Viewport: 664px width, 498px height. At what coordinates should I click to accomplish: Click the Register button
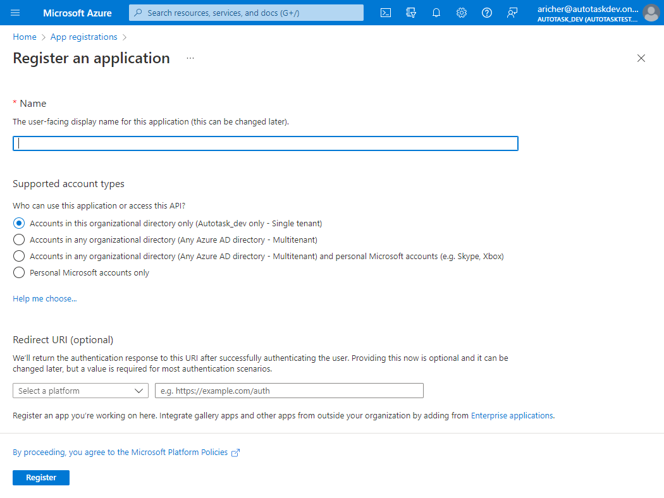point(41,478)
